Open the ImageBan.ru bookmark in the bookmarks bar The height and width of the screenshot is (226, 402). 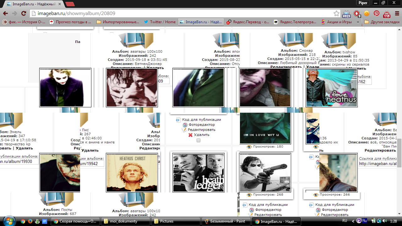click(x=201, y=22)
